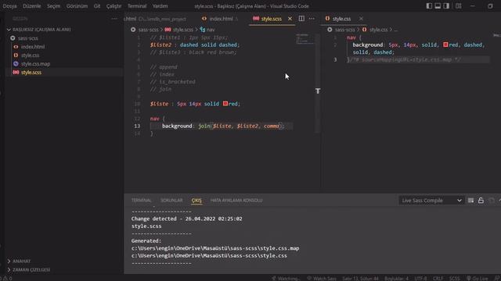This screenshot has height=281, width=501.
Task: Open the customize layout icon
Action: pos(459,6)
